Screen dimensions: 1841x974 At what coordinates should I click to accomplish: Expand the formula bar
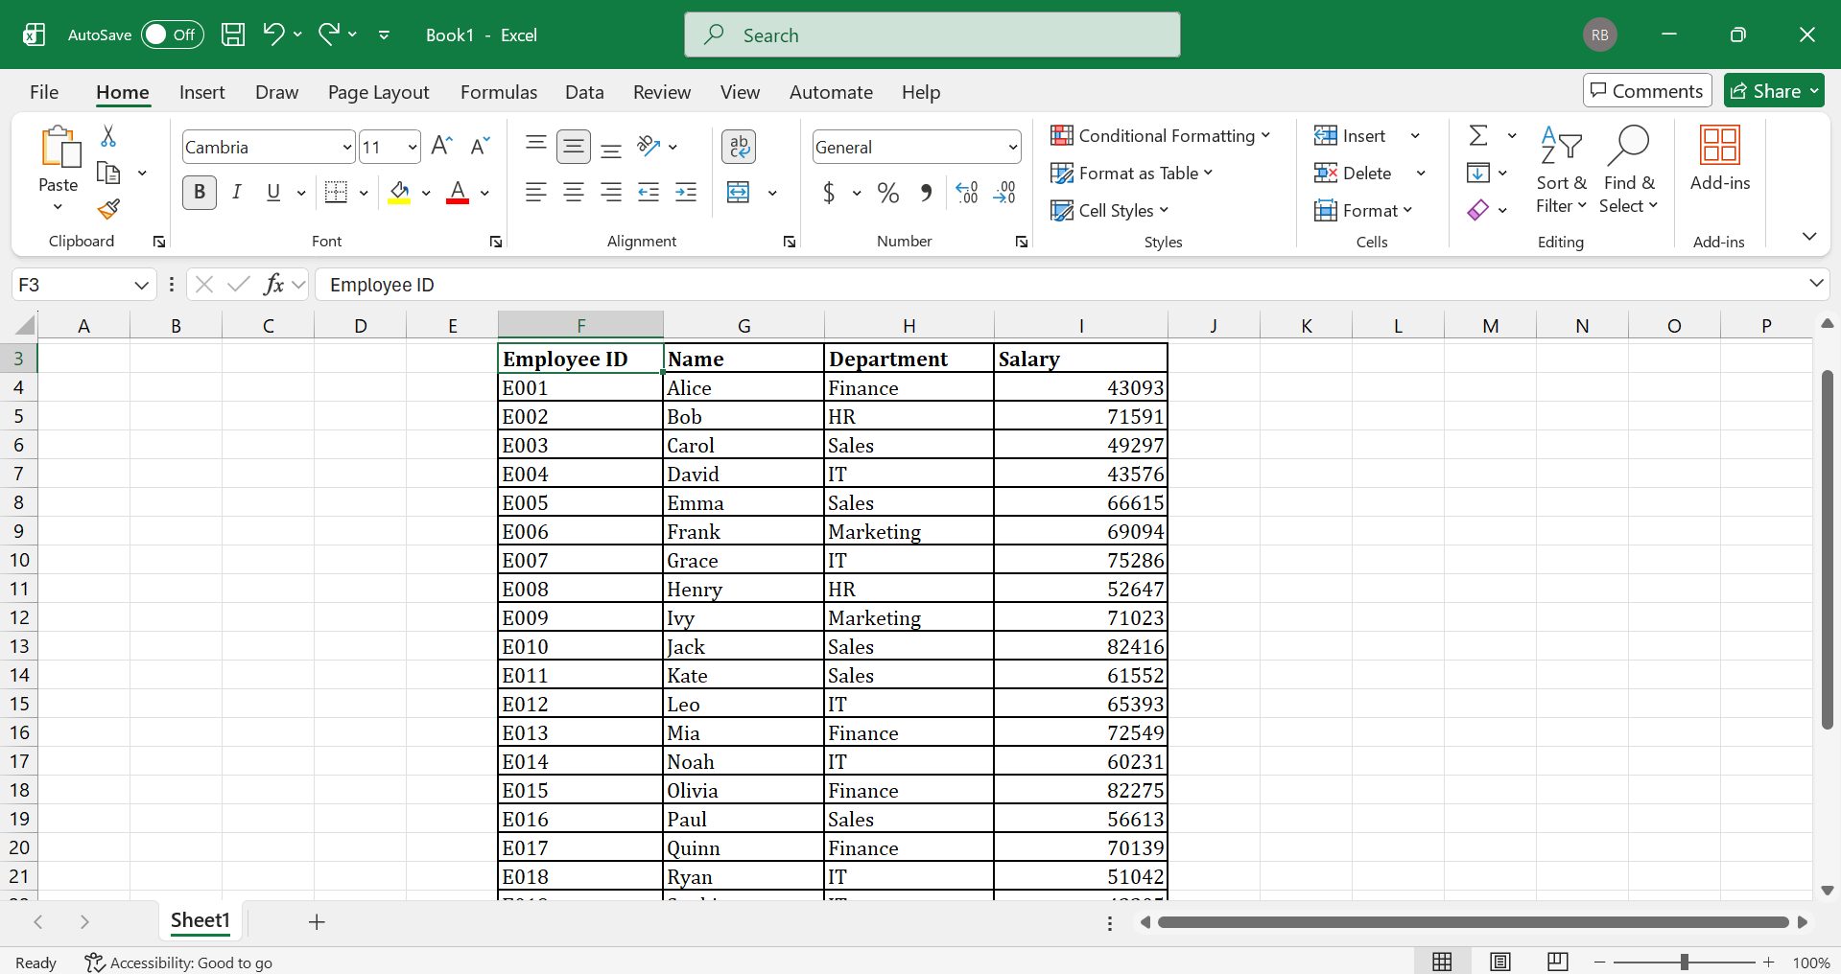point(1815,283)
